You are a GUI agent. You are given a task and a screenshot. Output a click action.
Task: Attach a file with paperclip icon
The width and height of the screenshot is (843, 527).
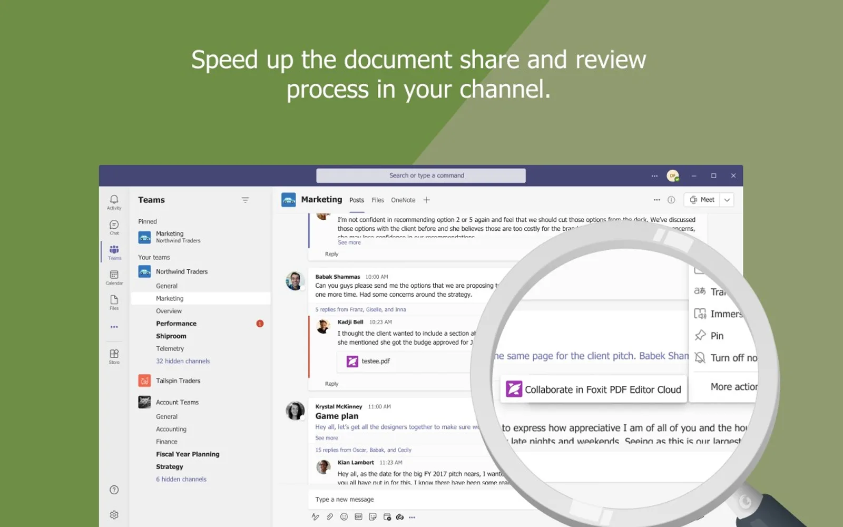click(x=330, y=517)
